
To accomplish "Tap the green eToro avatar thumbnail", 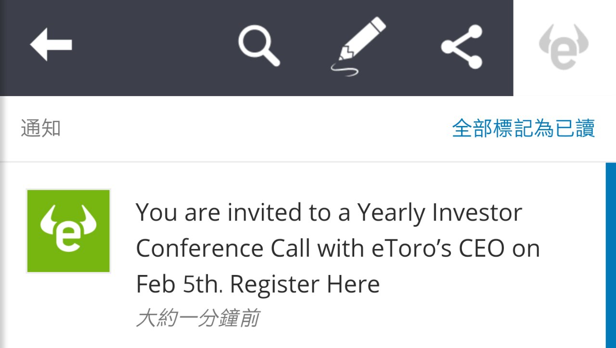I will [68, 231].
